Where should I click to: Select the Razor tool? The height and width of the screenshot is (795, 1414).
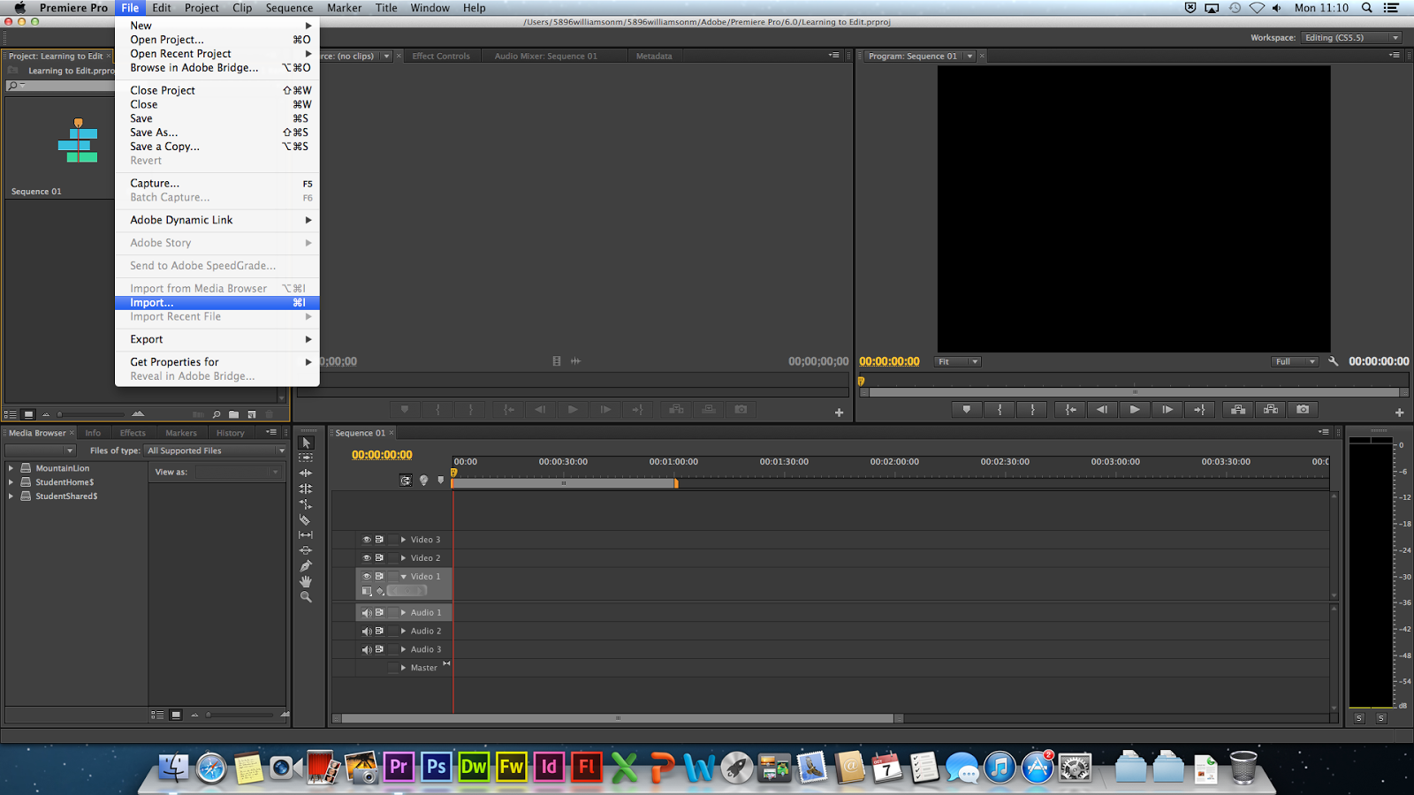coord(306,519)
